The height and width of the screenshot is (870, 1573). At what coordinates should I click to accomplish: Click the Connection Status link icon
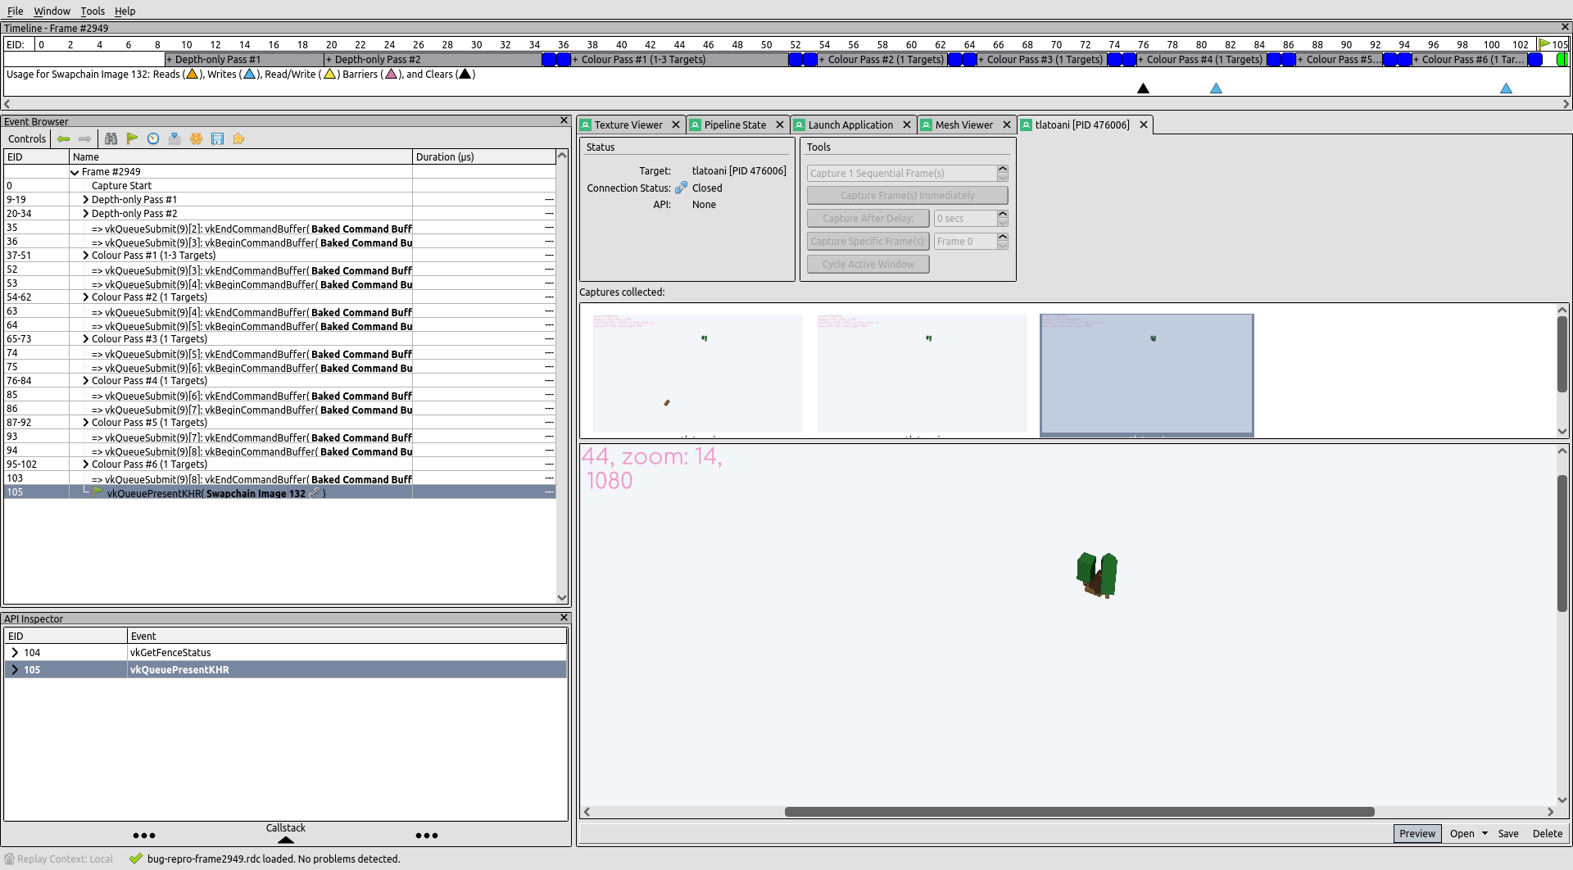pyautogui.click(x=681, y=188)
